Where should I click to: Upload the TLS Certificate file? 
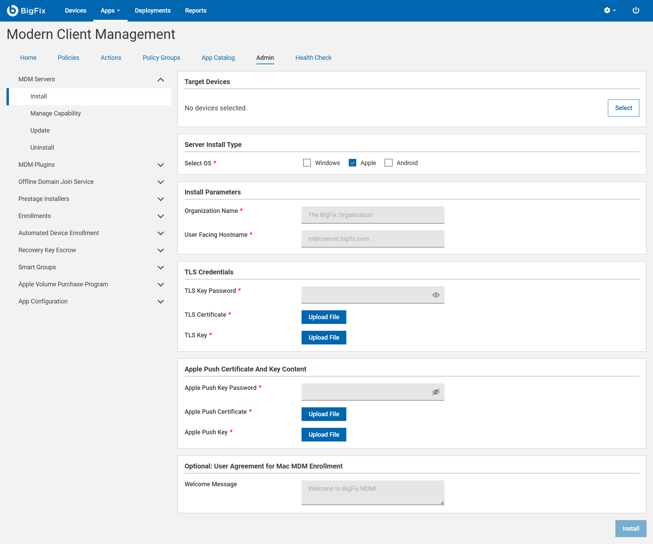tap(323, 317)
